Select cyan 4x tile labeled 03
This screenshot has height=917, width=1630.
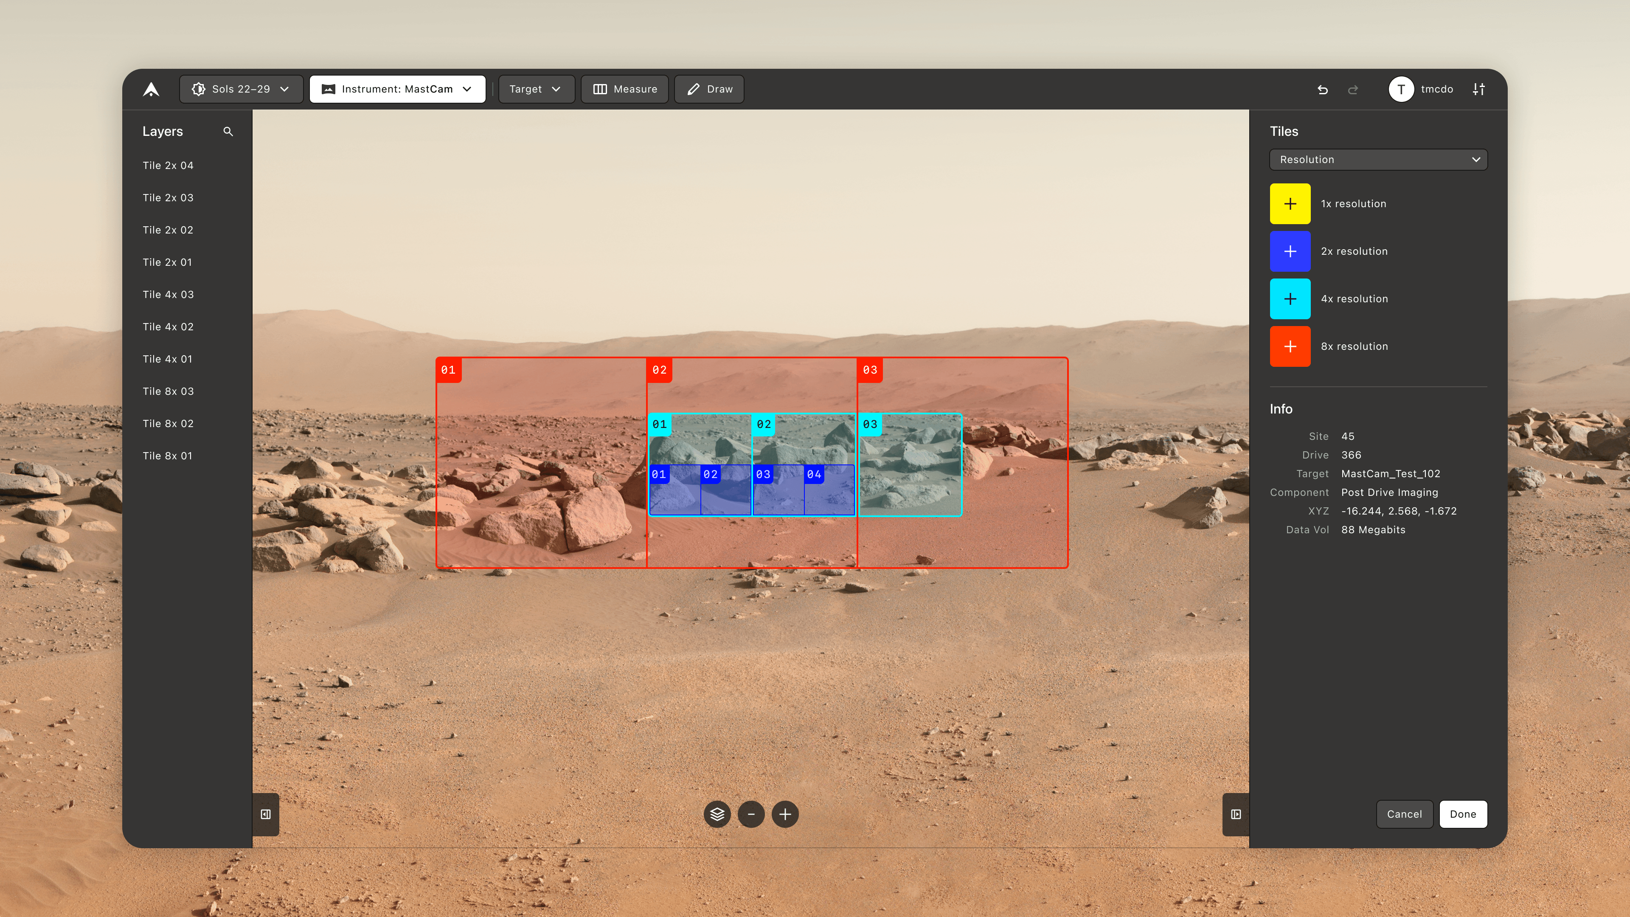pyautogui.click(x=910, y=465)
